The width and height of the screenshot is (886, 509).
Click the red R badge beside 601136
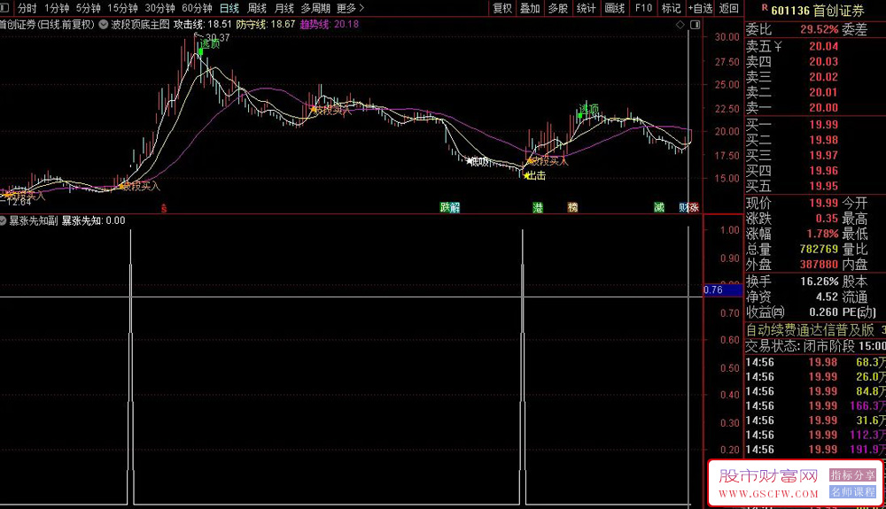pyautogui.click(x=765, y=7)
